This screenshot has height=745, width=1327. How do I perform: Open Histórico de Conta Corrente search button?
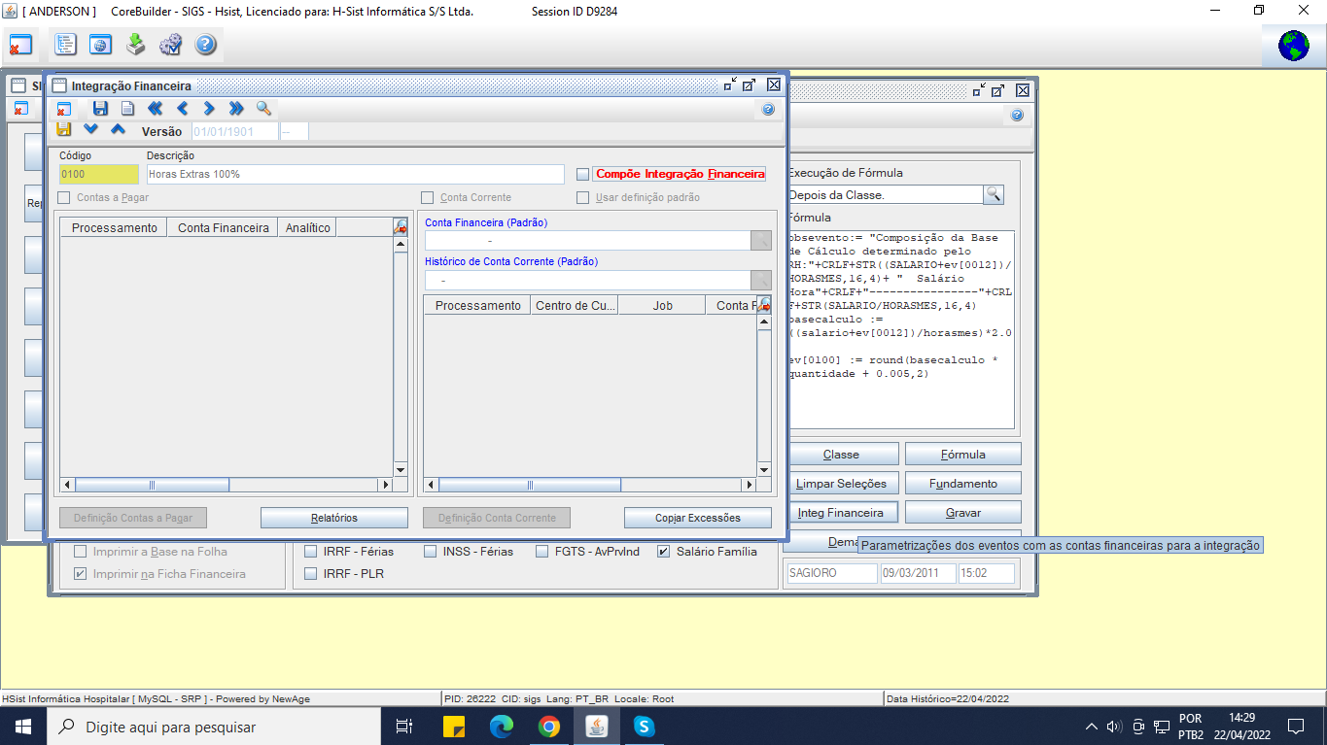point(761,280)
